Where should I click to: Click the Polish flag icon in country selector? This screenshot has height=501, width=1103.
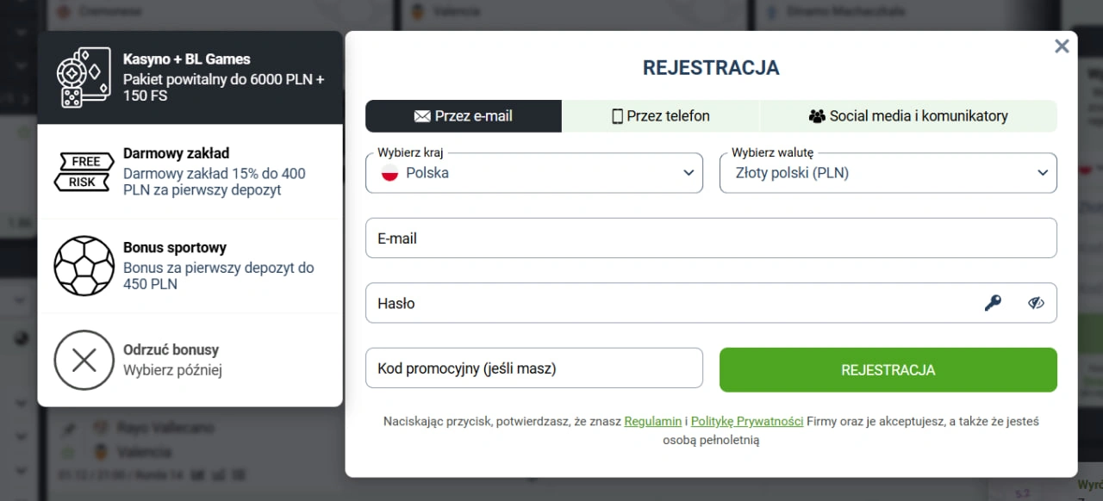coord(389,172)
